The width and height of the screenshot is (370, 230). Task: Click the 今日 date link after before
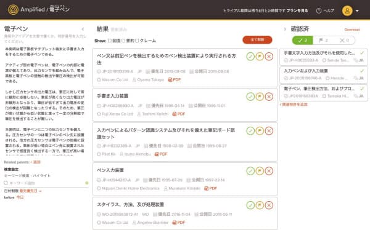20,197
